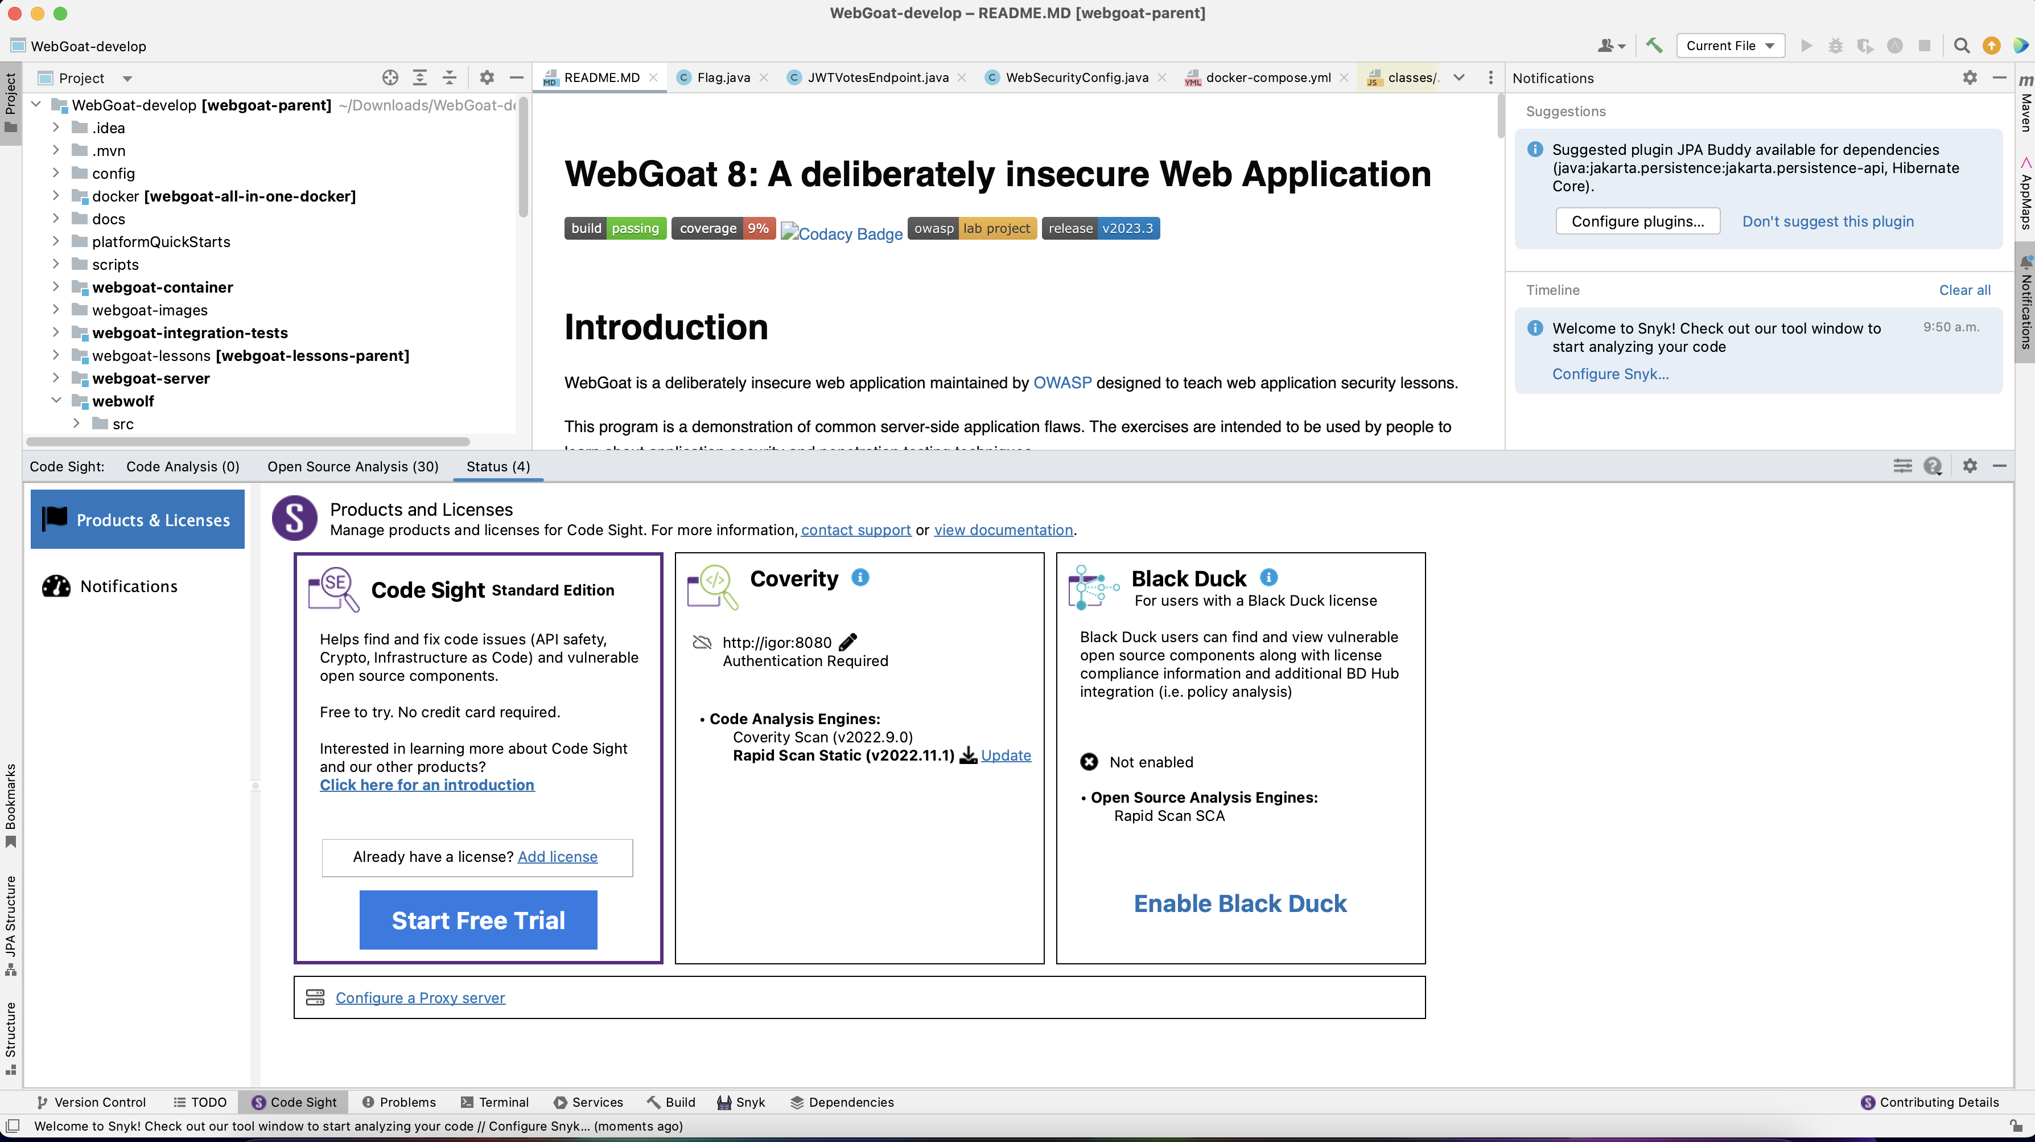Image resolution: width=2035 pixels, height=1142 pixels.
Task: Click Run with Coverage icon
Action: (1865, 46)
